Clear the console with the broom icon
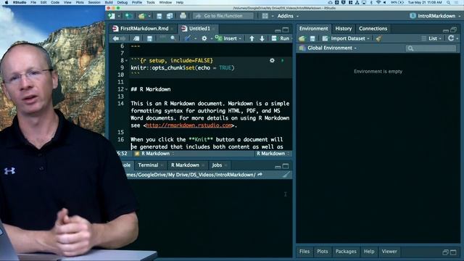Screen dimensions: 464x261 coord(286,175)
